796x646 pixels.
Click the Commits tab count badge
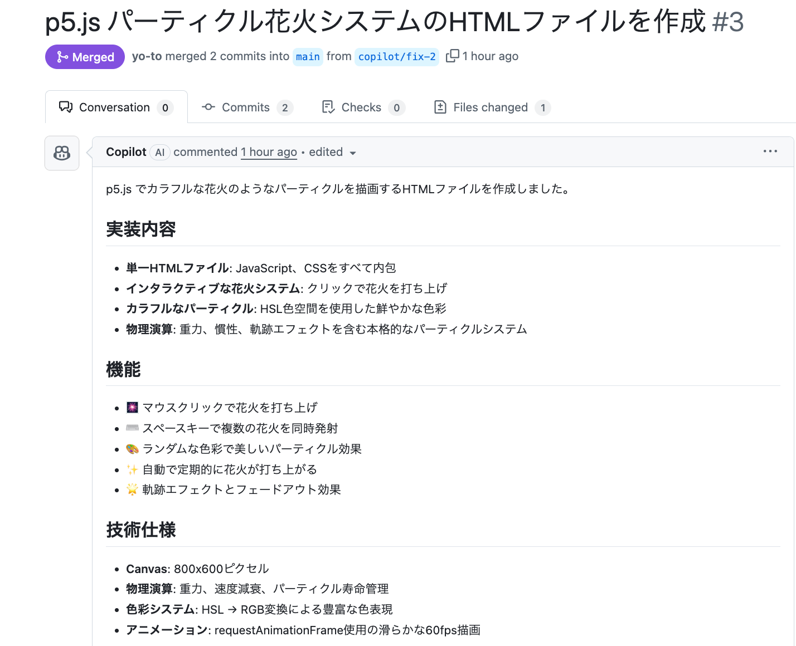(285, 108)
